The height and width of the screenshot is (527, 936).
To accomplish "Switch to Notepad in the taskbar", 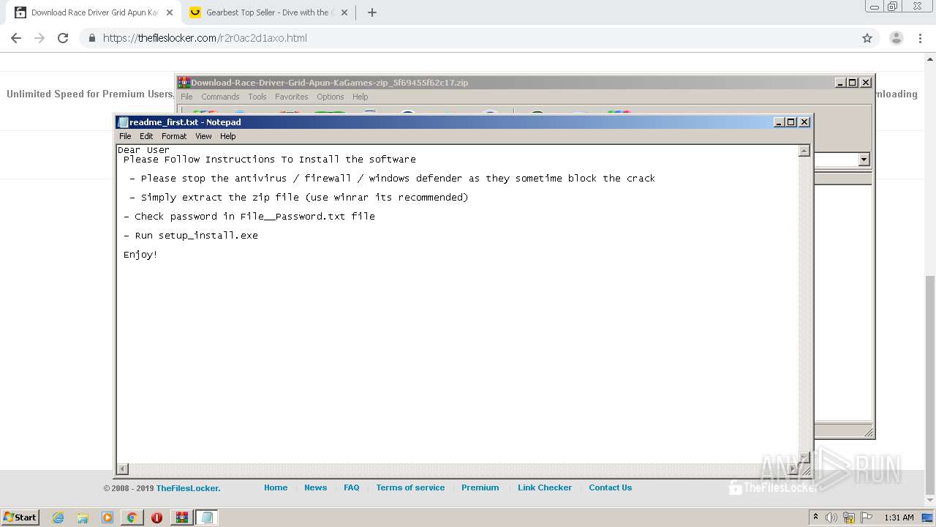I will 207,517.
